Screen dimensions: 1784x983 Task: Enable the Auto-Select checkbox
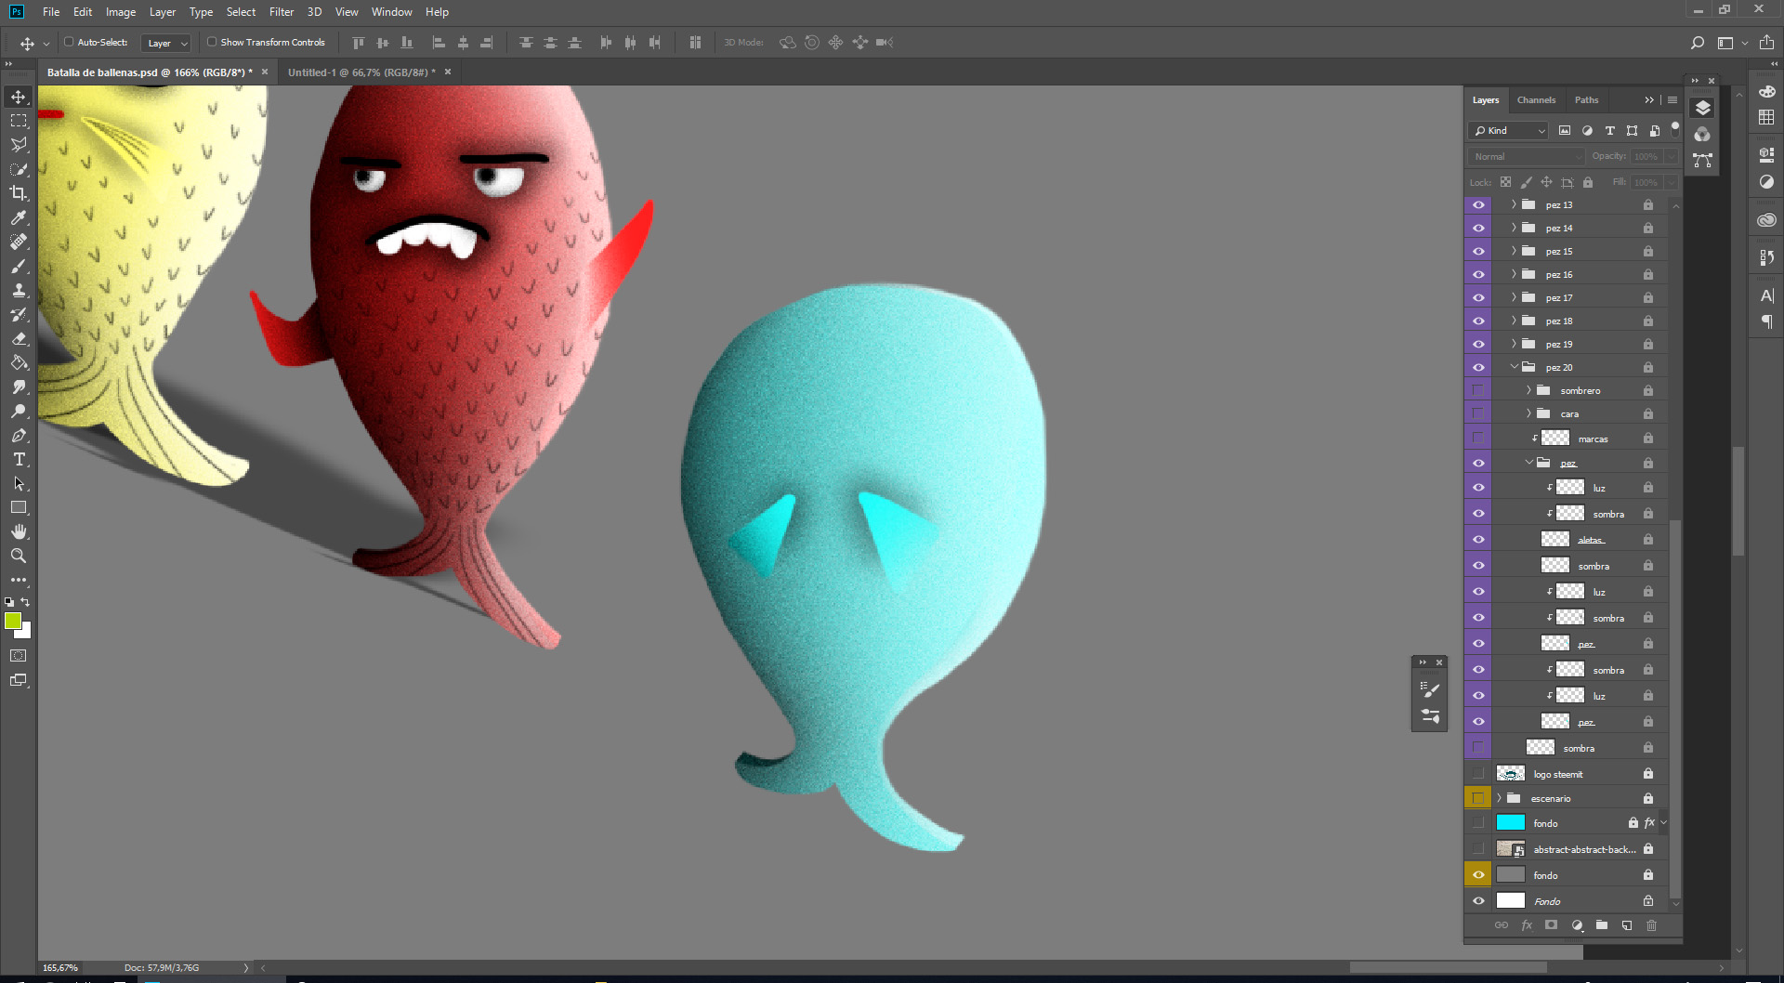point(69,42)
